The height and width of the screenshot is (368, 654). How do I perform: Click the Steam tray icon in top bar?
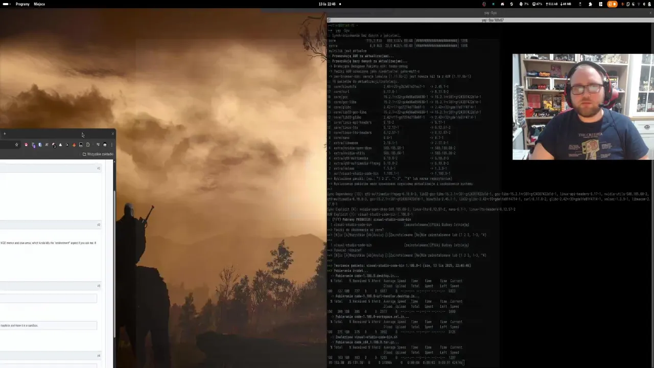(x=511, y=4)
